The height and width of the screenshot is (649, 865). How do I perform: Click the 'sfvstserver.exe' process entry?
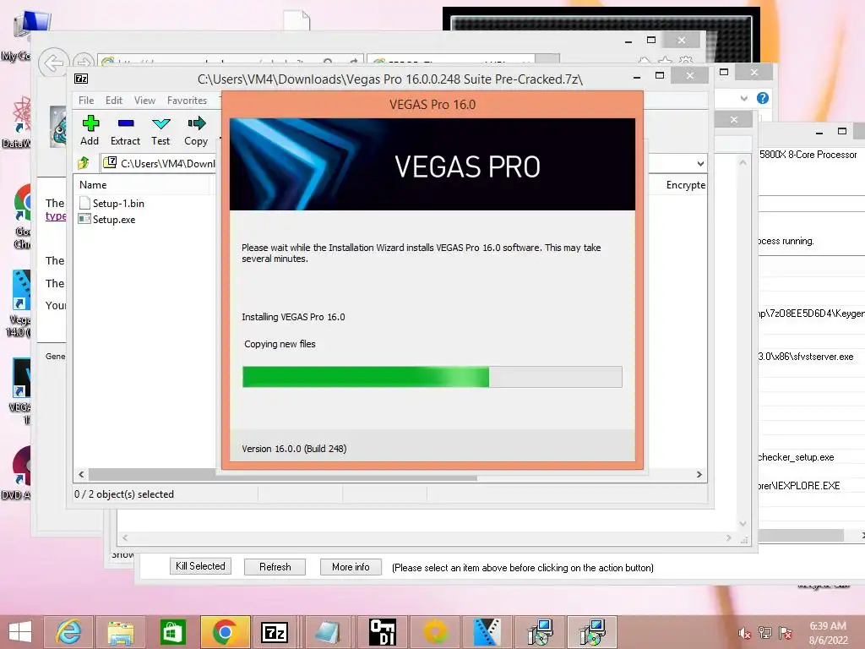pos(805,357)
